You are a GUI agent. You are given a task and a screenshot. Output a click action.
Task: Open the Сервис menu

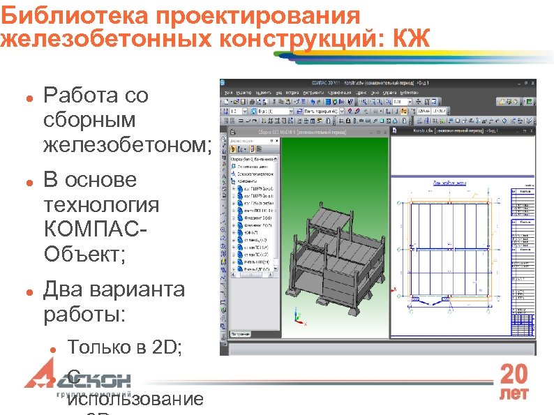click(x=361, y=93)
